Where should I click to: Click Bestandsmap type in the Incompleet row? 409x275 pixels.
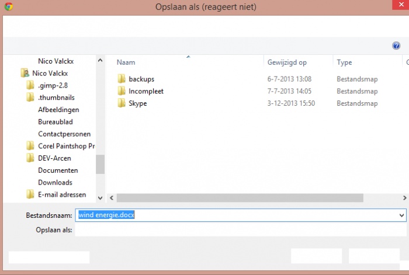[357, 91]
